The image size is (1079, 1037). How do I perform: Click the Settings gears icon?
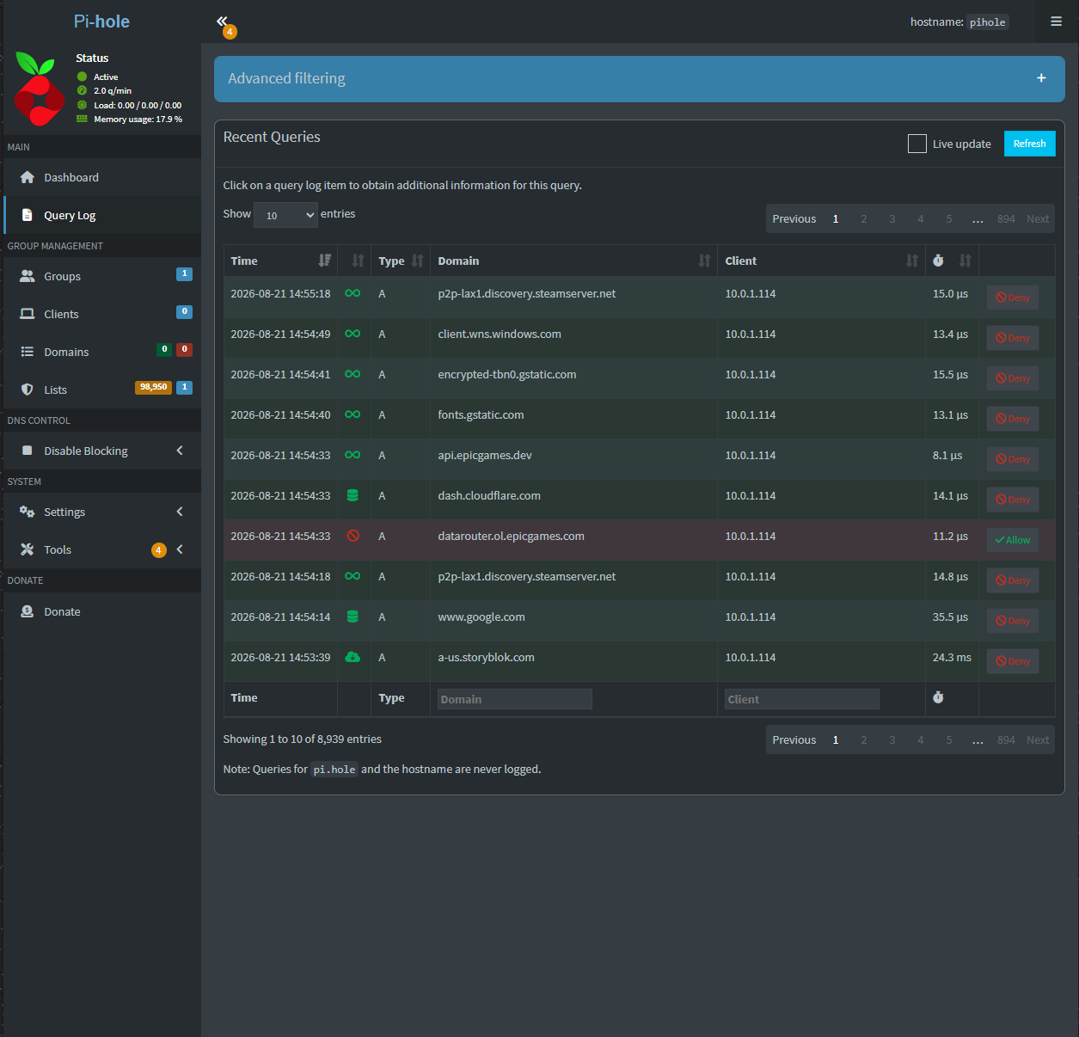[x=28, y=512]
